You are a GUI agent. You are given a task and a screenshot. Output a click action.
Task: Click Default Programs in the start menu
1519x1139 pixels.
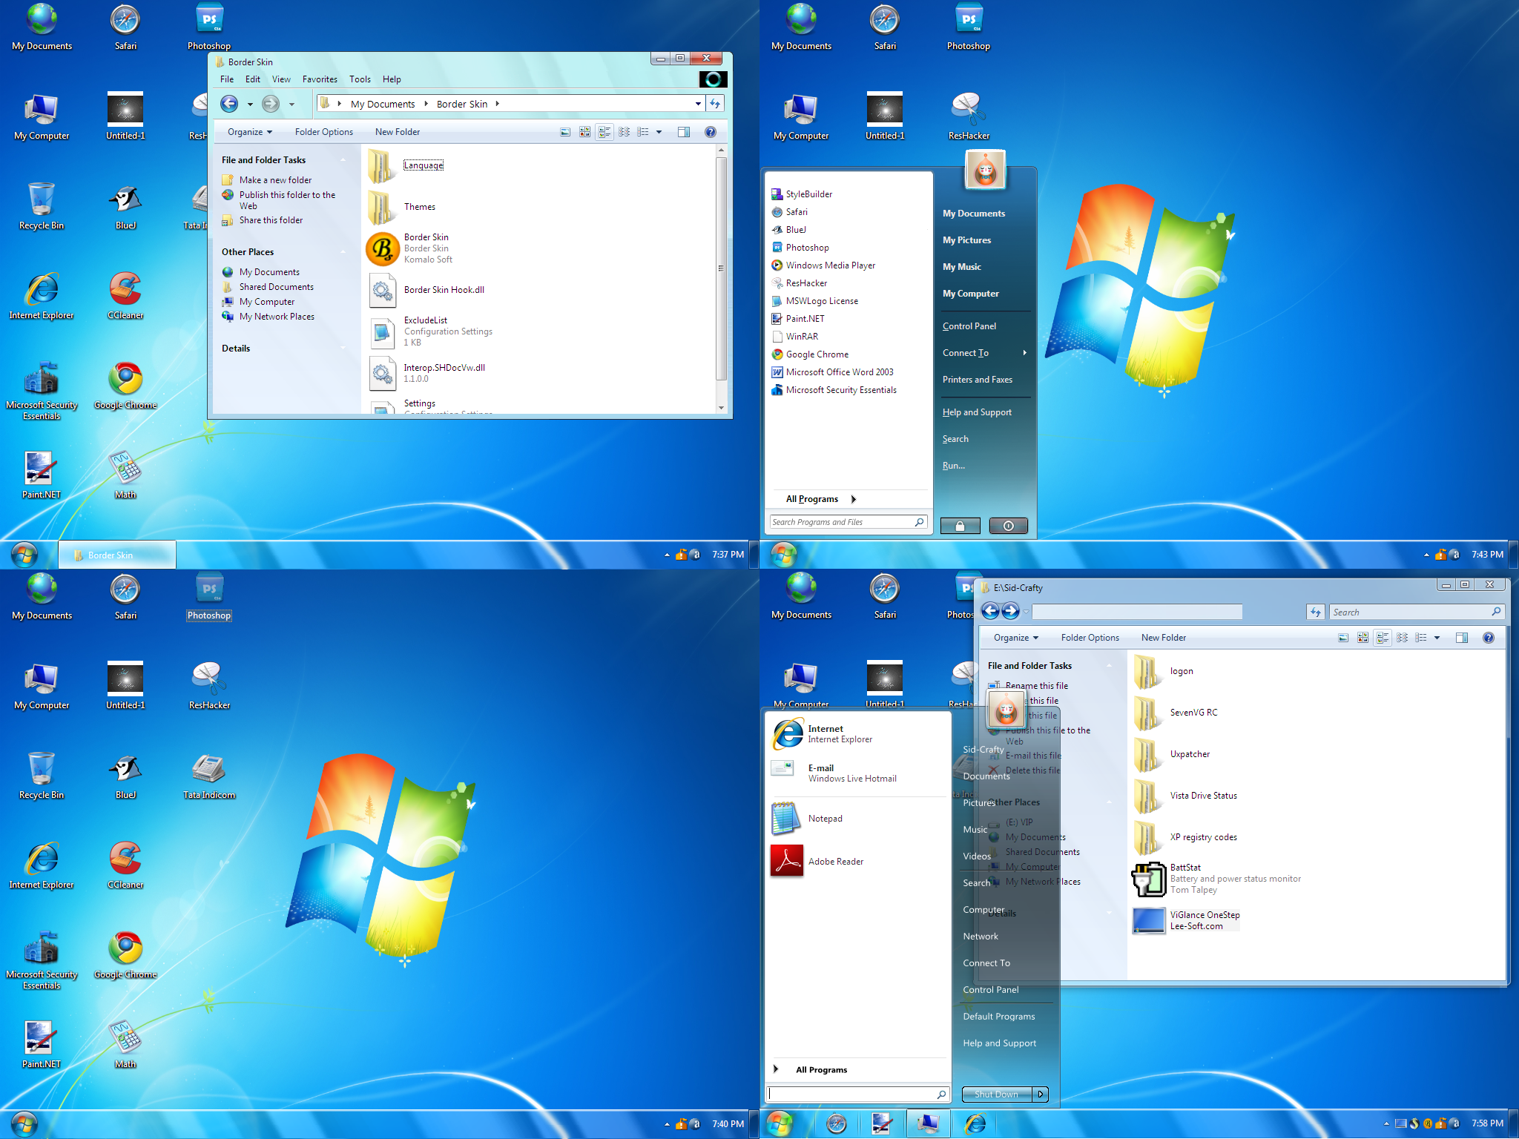[999, 1017]
